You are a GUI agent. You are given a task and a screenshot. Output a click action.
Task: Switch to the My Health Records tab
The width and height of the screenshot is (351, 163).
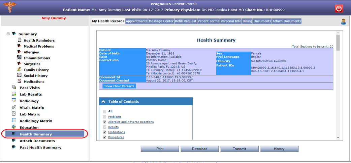108,21
